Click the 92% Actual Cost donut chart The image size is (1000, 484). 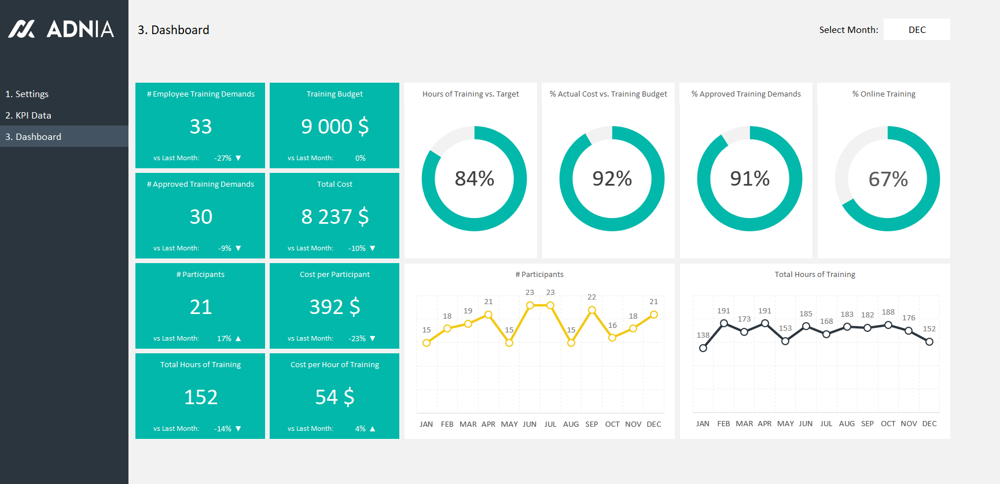coord(612,179)
